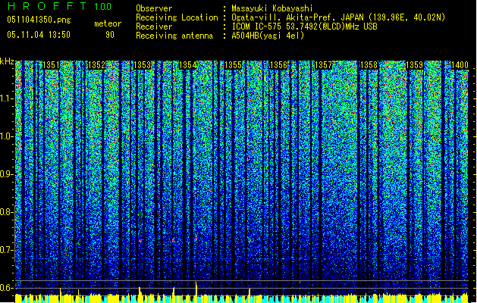
Task: Click time marker 1354
Action: pos(188,65)
